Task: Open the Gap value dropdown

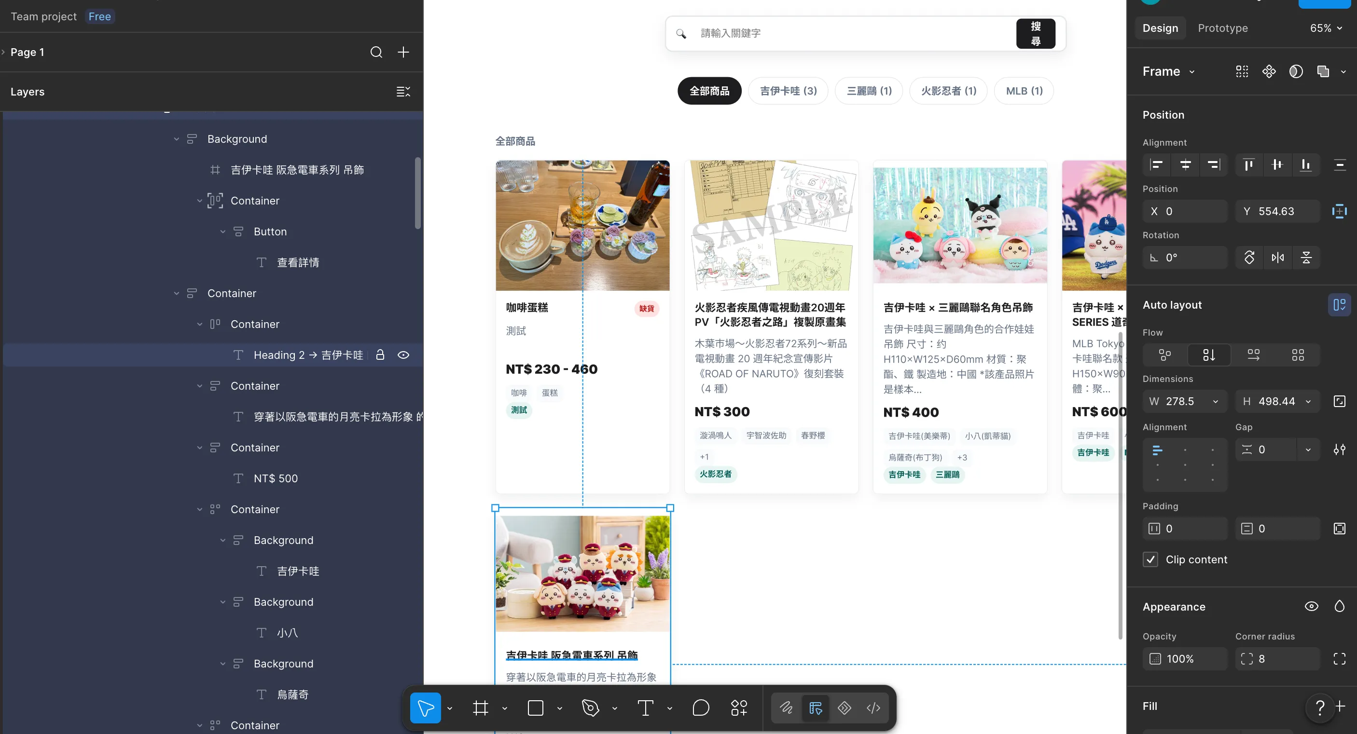Action: (1308, 449)
